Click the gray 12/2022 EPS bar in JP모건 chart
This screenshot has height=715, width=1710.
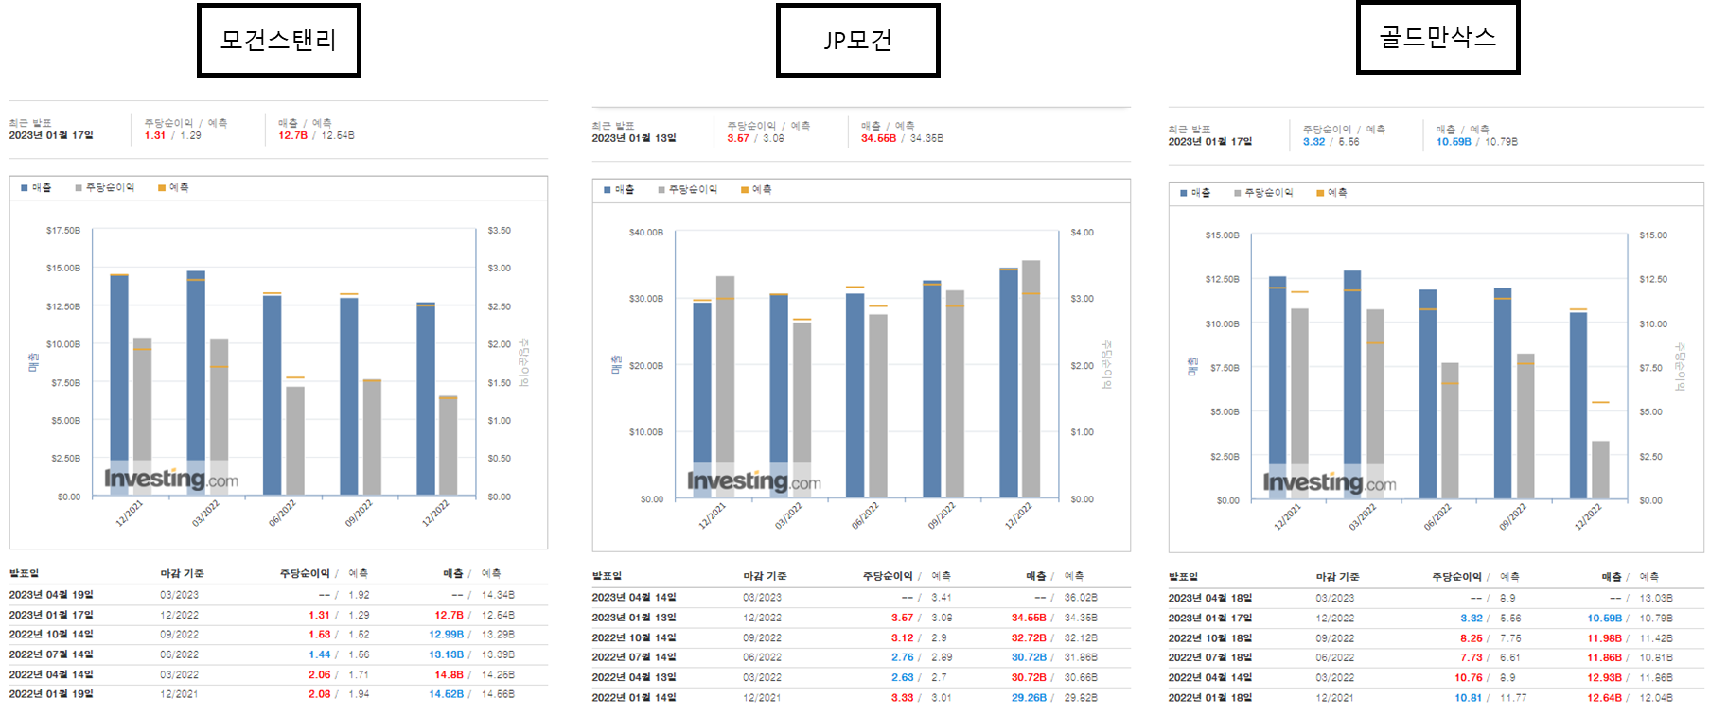pyautogui.click(x=1031, y=378)
